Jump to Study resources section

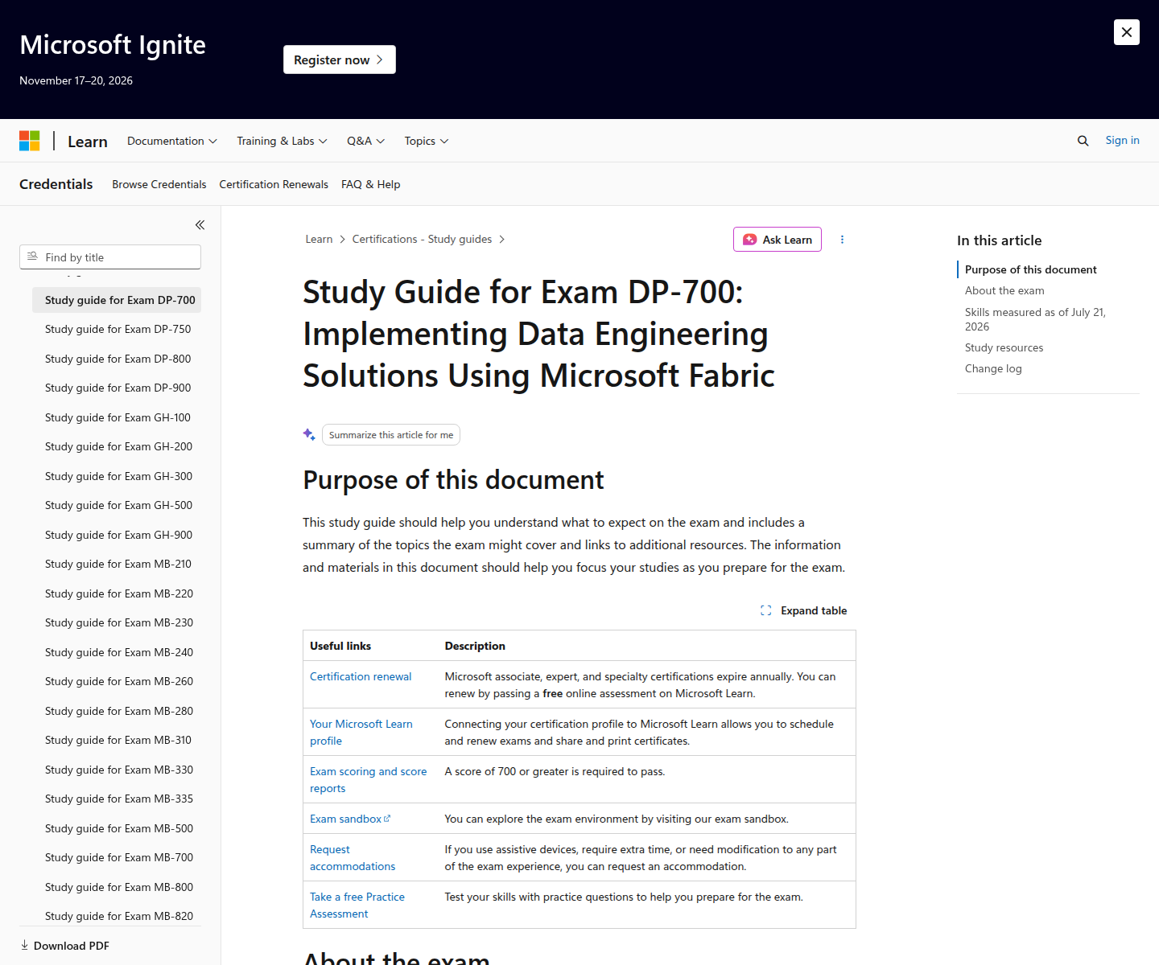coord(1004,347)
